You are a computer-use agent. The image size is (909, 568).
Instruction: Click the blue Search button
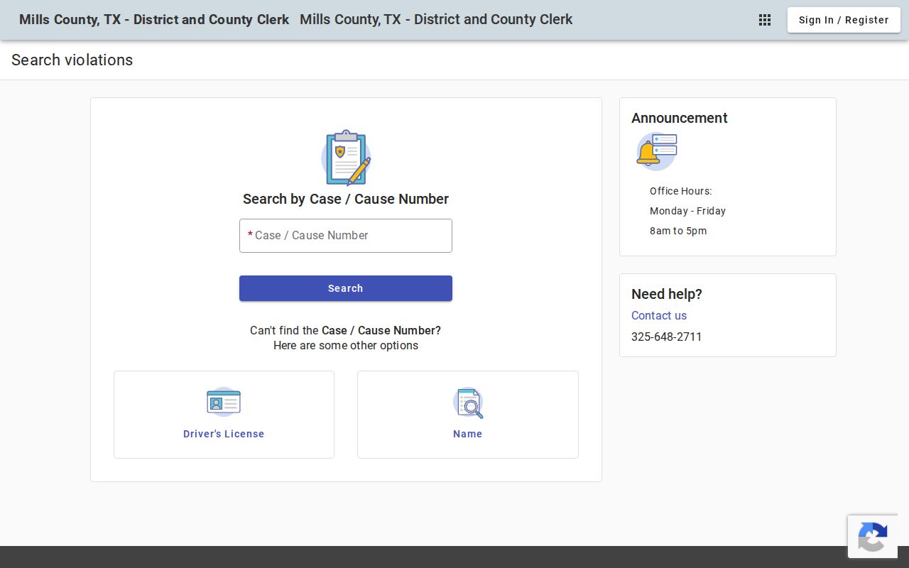[346, 288]
